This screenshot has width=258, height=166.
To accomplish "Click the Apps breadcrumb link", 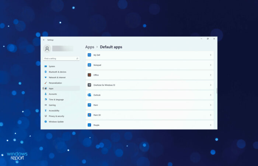I will [x=90, y=47].
